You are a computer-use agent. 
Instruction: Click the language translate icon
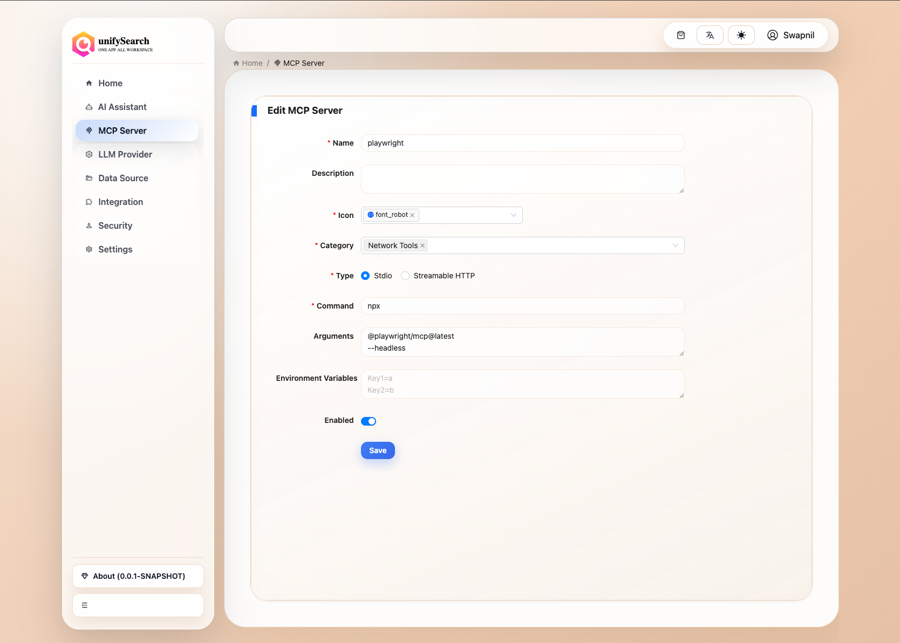[710, 35]
